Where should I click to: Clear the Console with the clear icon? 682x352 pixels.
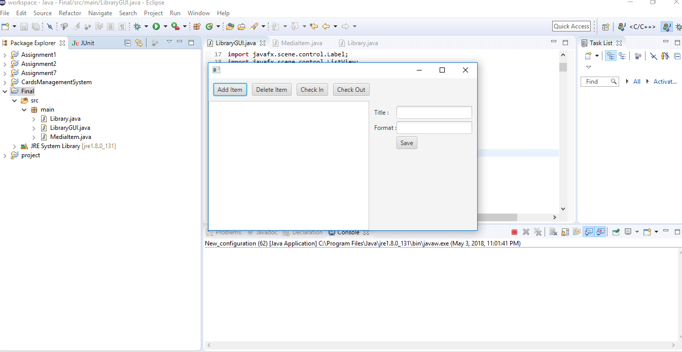(552, 231)
